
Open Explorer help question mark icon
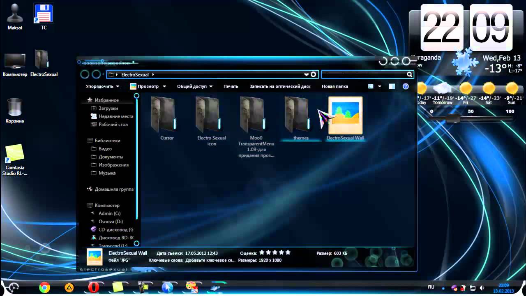406,86
